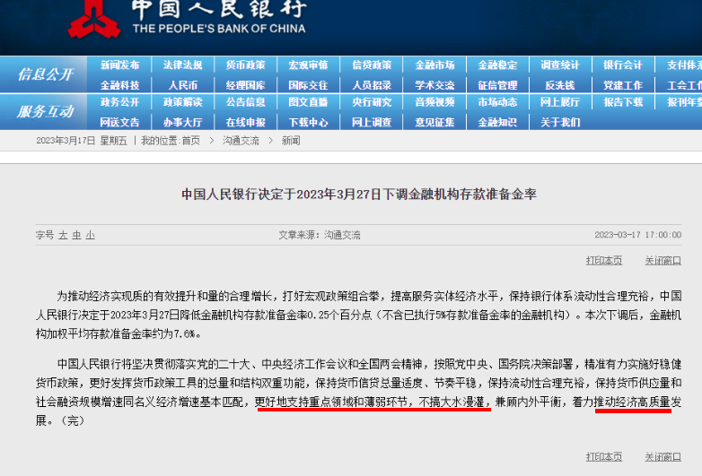
Task: Select the 图文直播 navigation item
Action: pos(309,102)
